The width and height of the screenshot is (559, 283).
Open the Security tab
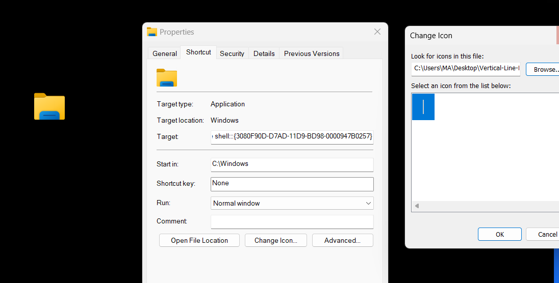232,53
